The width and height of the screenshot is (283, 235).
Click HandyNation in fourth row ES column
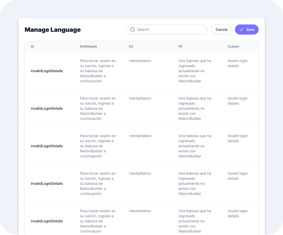tap(140, 174)
